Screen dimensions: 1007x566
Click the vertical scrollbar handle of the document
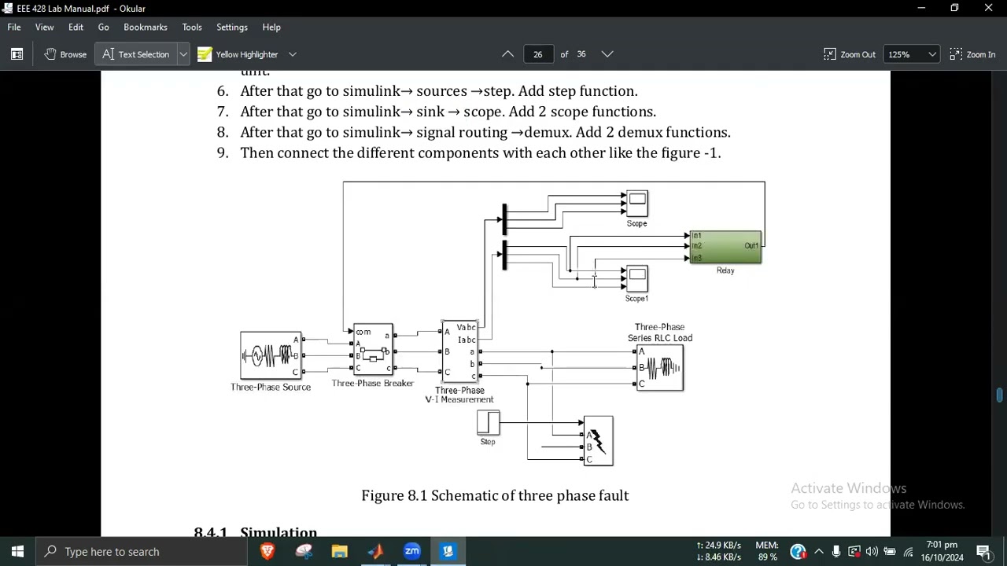(1000, 395)
